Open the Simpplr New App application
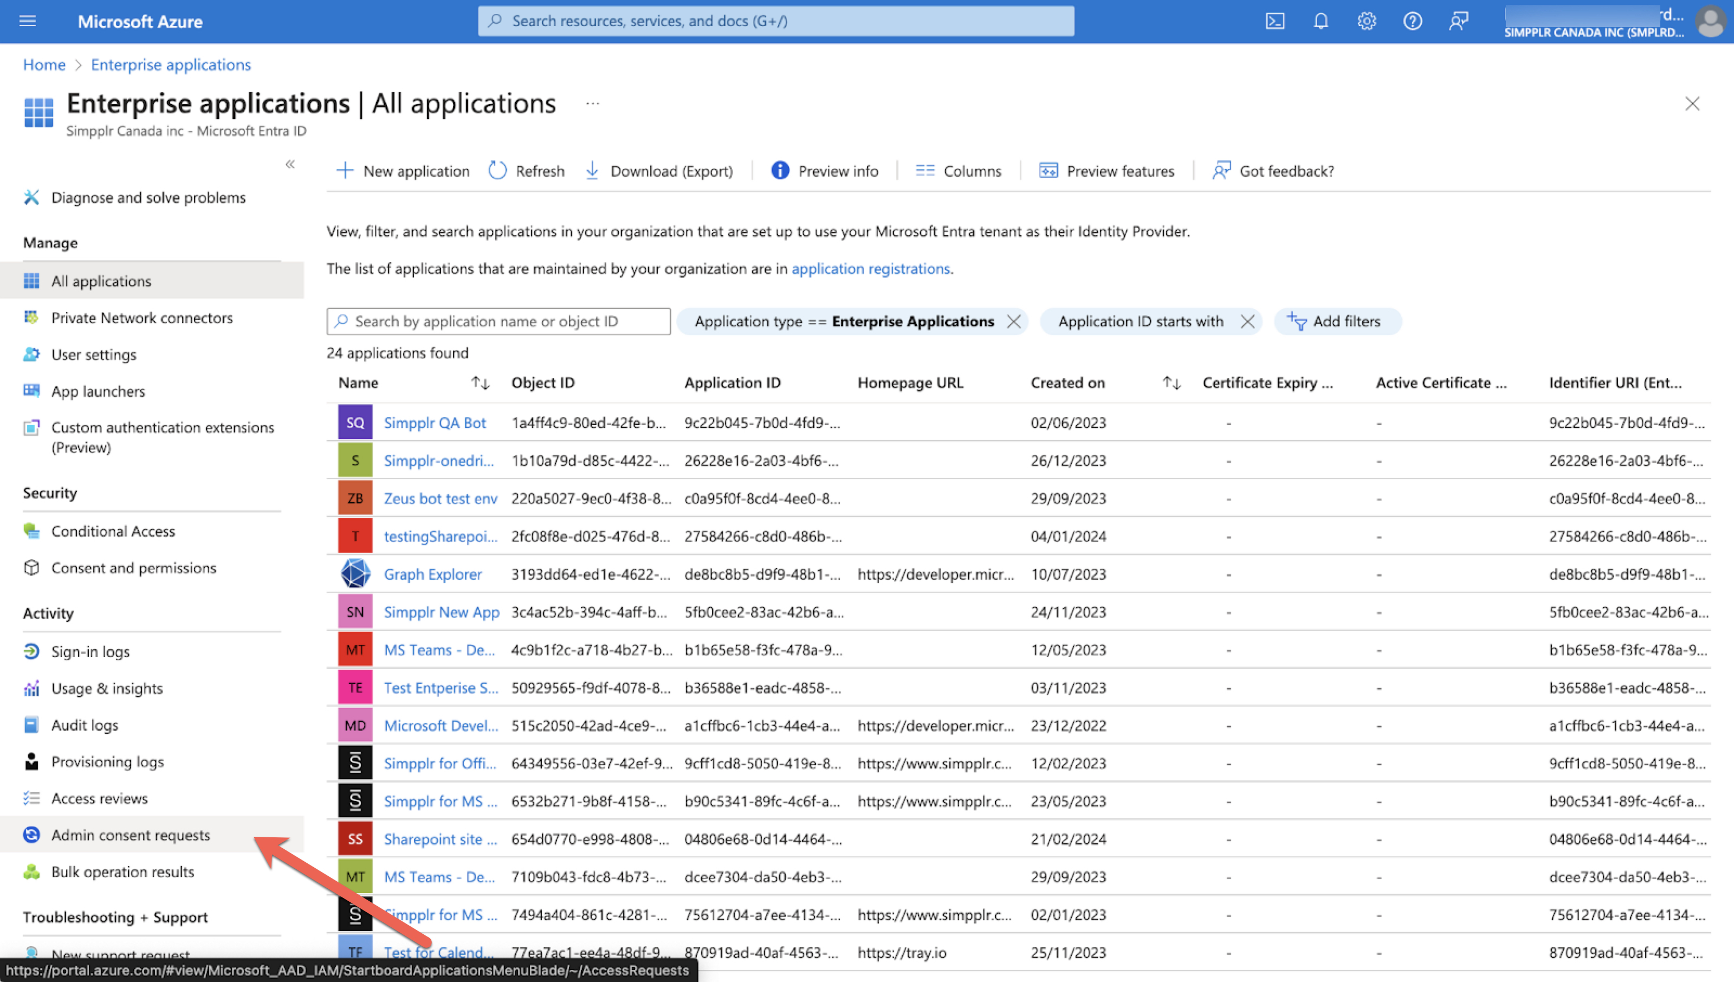The height and width of the screenshot is (982, 1734). (x=441, y=611)
